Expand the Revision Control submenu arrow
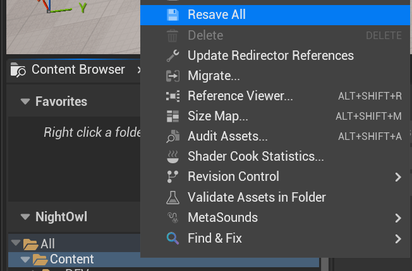412x271 pixels. 398,177
